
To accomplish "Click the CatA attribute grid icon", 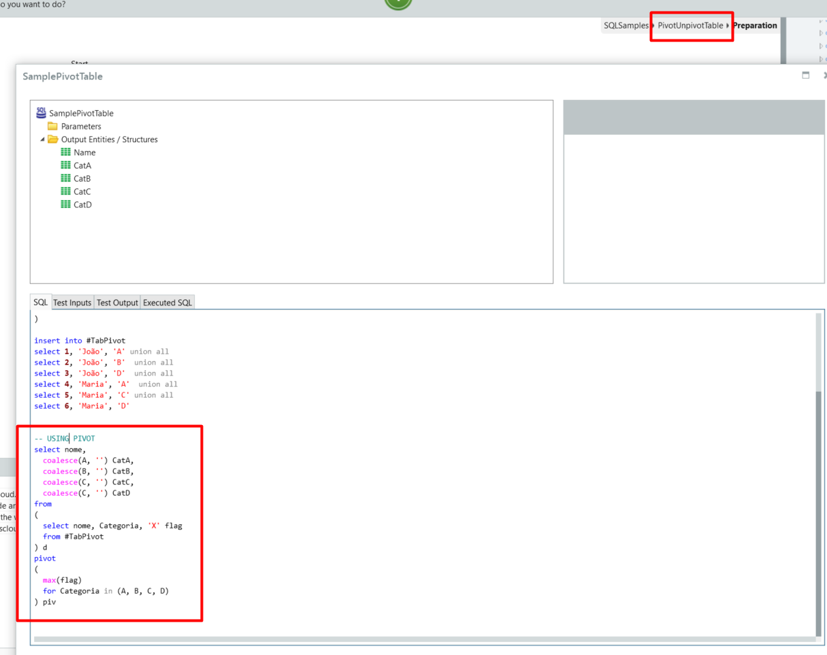I will 65,165.
